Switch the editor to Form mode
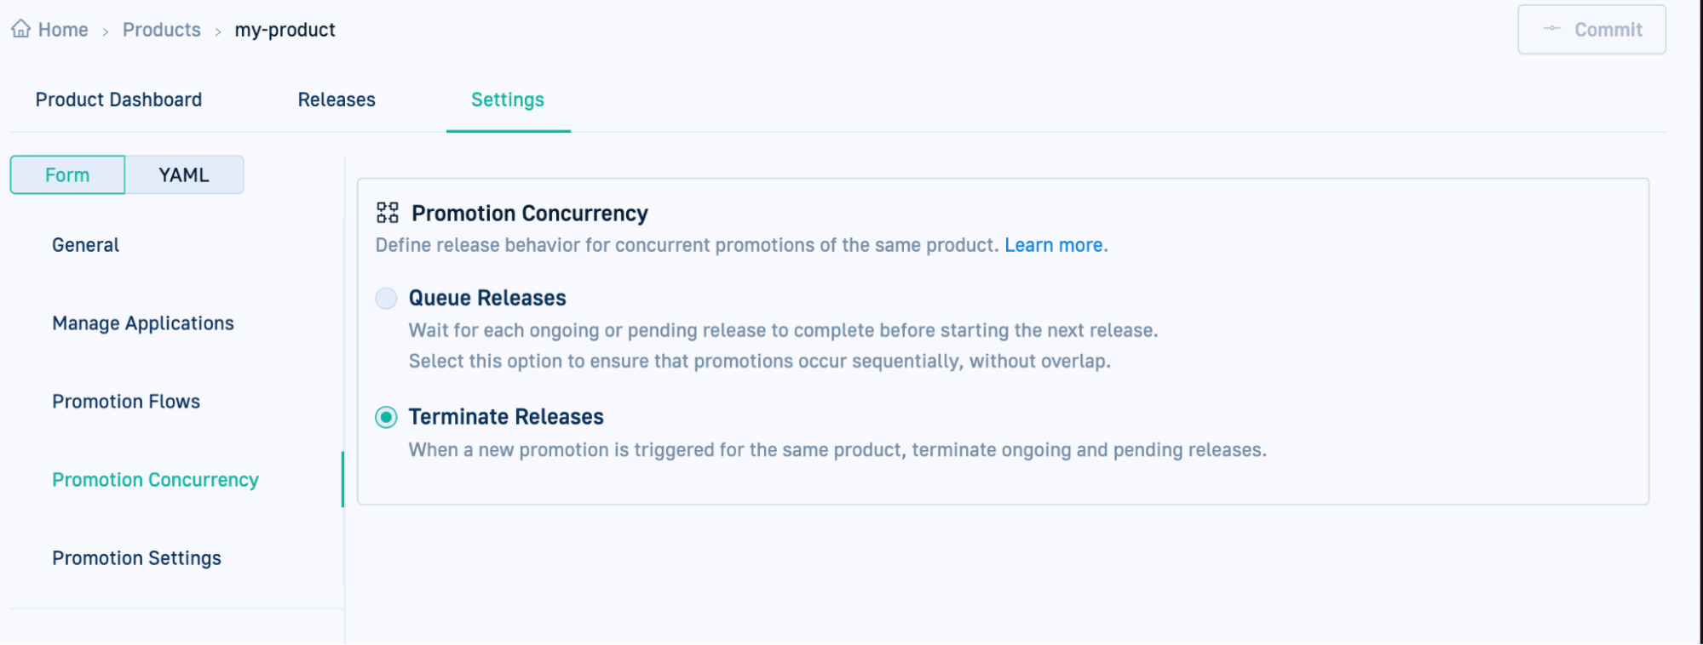Screen dimensions: 1703x645 67,174
